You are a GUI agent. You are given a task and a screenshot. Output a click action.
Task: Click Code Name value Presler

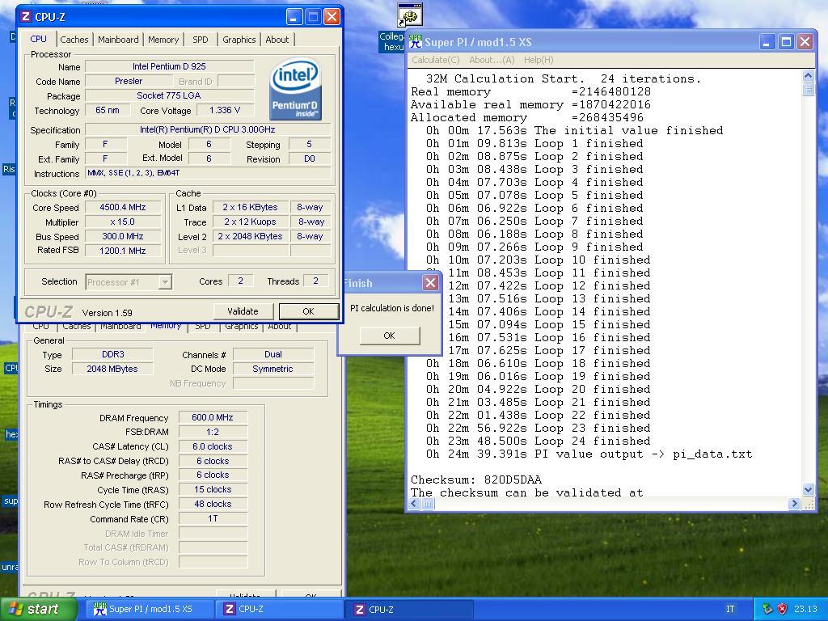point(129,82)
